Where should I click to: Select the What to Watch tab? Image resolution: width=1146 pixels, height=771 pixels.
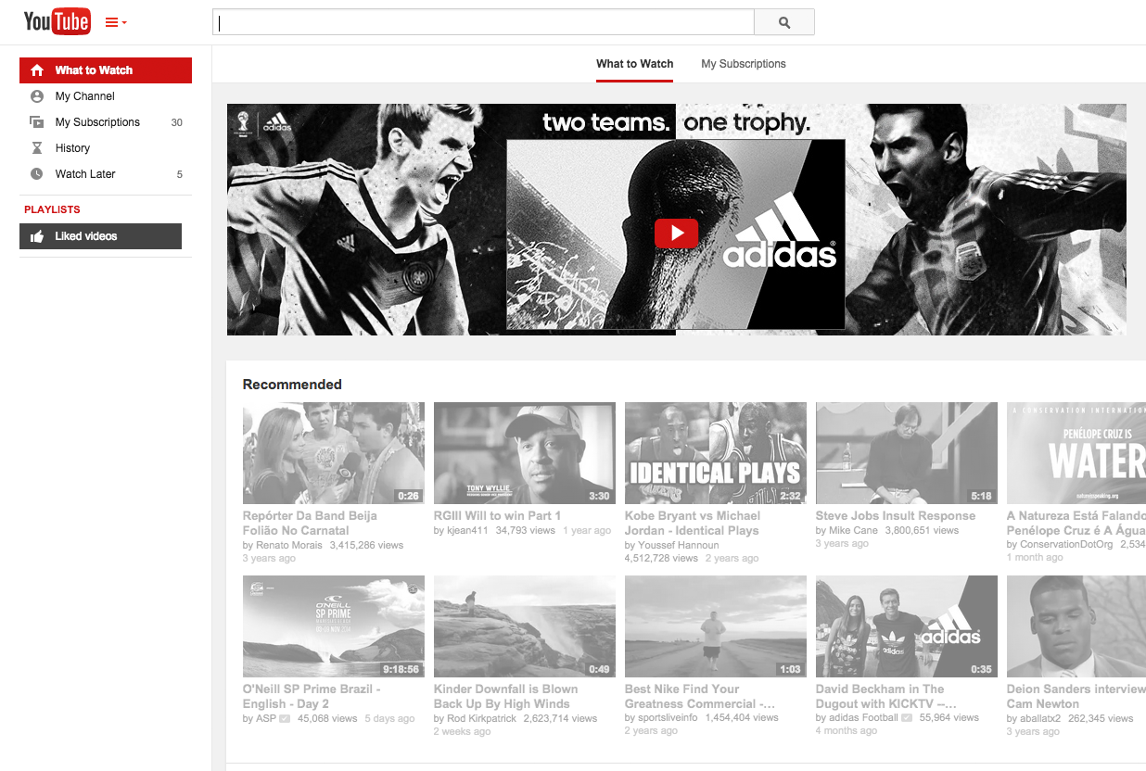[x=635, y=64]
